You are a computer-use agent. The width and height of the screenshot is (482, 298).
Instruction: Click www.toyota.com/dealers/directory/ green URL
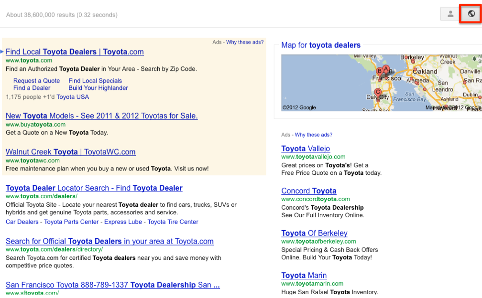(55, 249)
